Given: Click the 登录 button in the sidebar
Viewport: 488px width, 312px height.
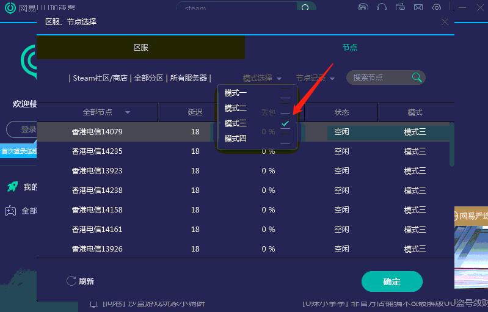Looking at the screenshot, I should click(x=22, y=129).
